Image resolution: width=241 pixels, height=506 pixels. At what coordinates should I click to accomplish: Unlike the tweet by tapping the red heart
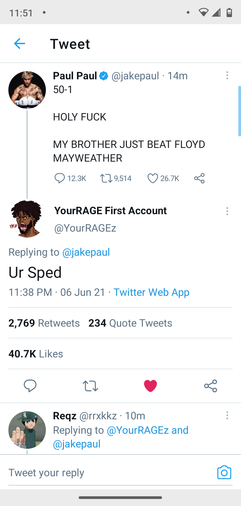coord(150,386)
